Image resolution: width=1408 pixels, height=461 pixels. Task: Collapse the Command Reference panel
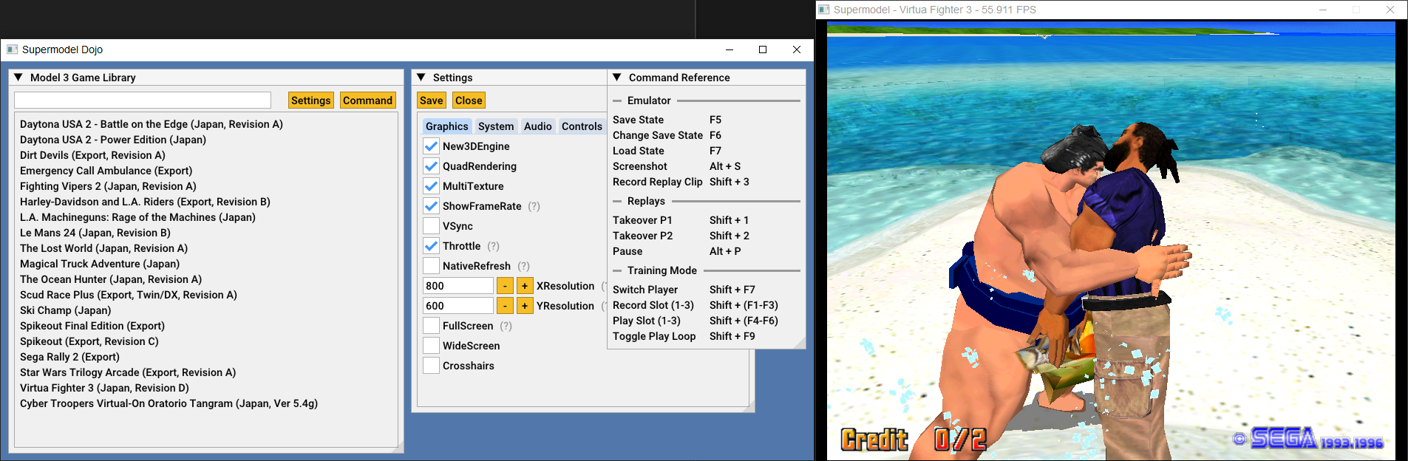coord(617,78)
